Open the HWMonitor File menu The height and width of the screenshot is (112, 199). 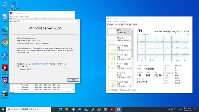(12, 16)
